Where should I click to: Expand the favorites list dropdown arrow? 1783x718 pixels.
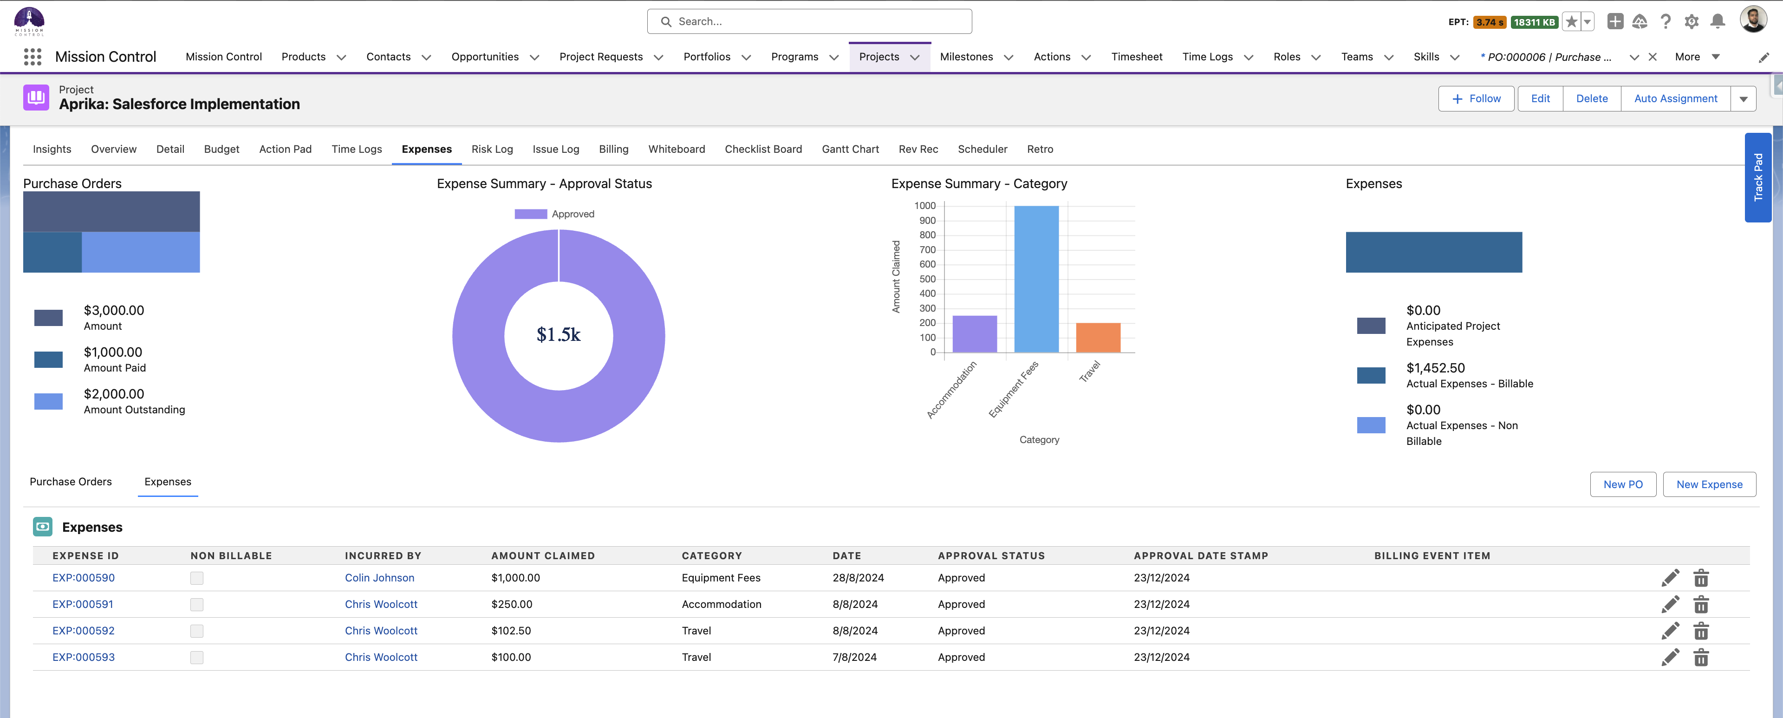(1588, 22)
